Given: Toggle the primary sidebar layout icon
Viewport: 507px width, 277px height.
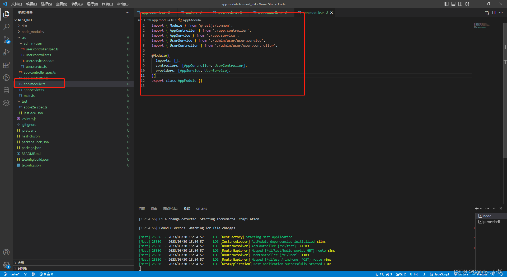Looking at the screenshot, I should pos(446,4).
